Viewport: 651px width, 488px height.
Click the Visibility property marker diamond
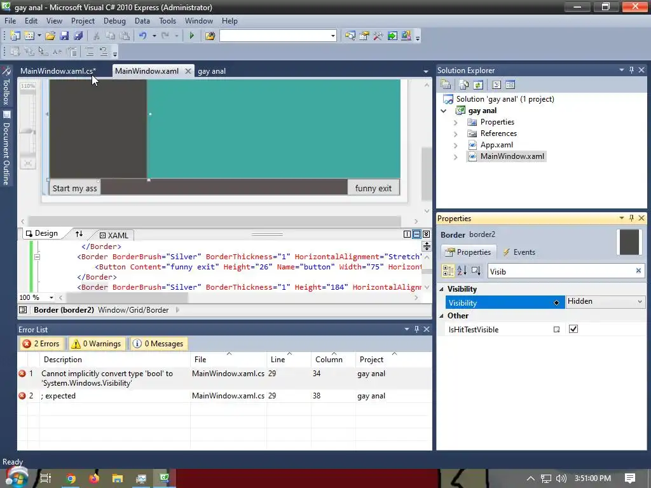pyautogui.click(x=556, y=303)
